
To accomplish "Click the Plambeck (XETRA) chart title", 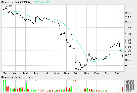I will click(16, 2).
